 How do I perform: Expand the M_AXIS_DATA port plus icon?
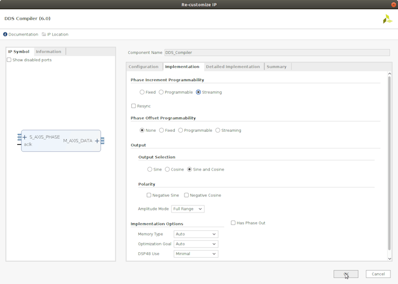point(97,141)
